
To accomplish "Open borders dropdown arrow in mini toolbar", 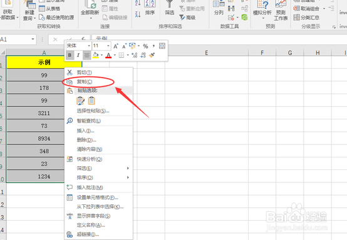I will (x=128, y=55).
